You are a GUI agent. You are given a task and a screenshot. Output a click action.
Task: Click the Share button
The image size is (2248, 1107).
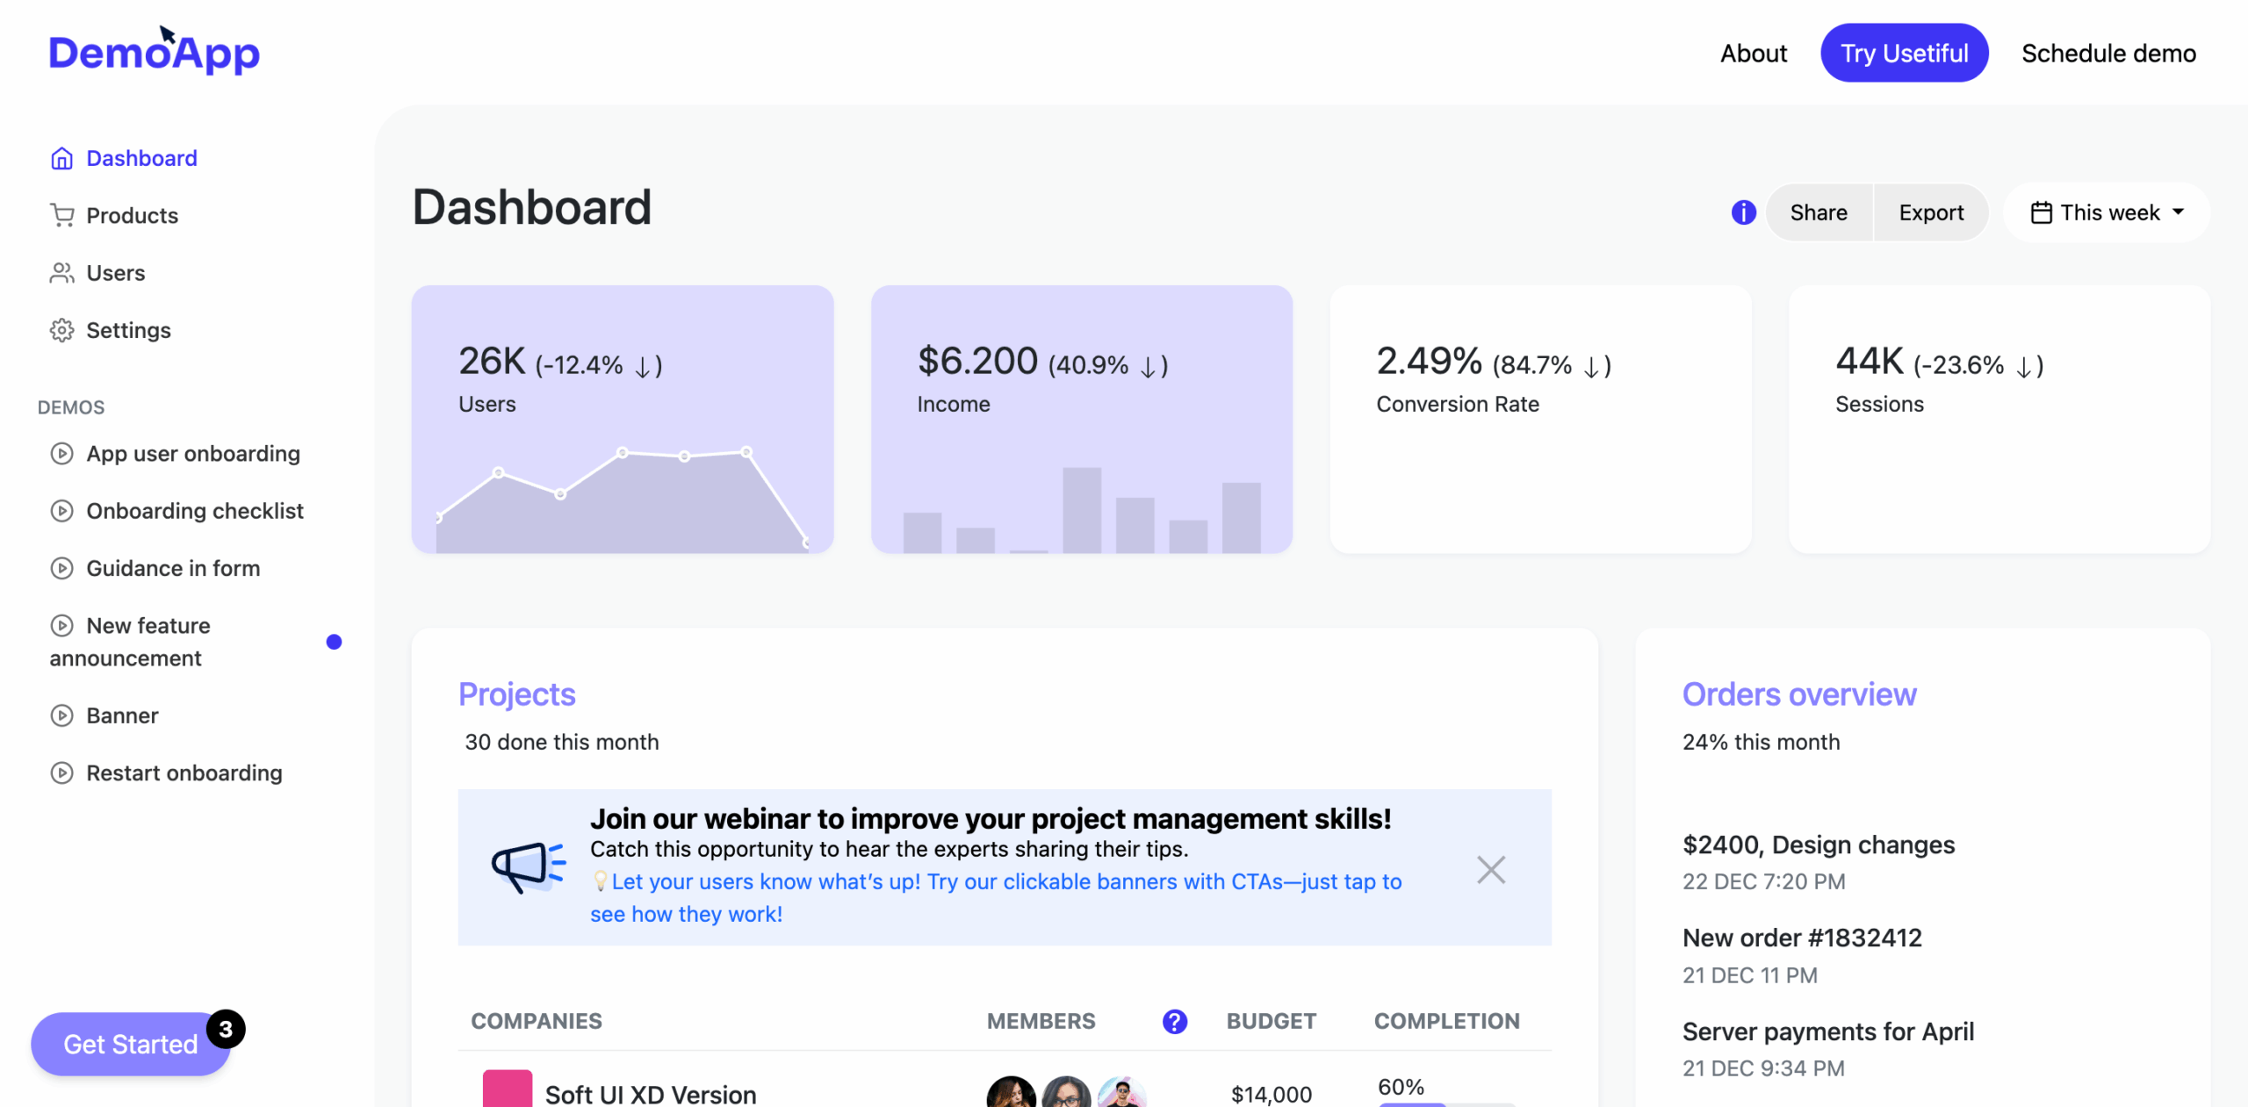point(1818,212)
